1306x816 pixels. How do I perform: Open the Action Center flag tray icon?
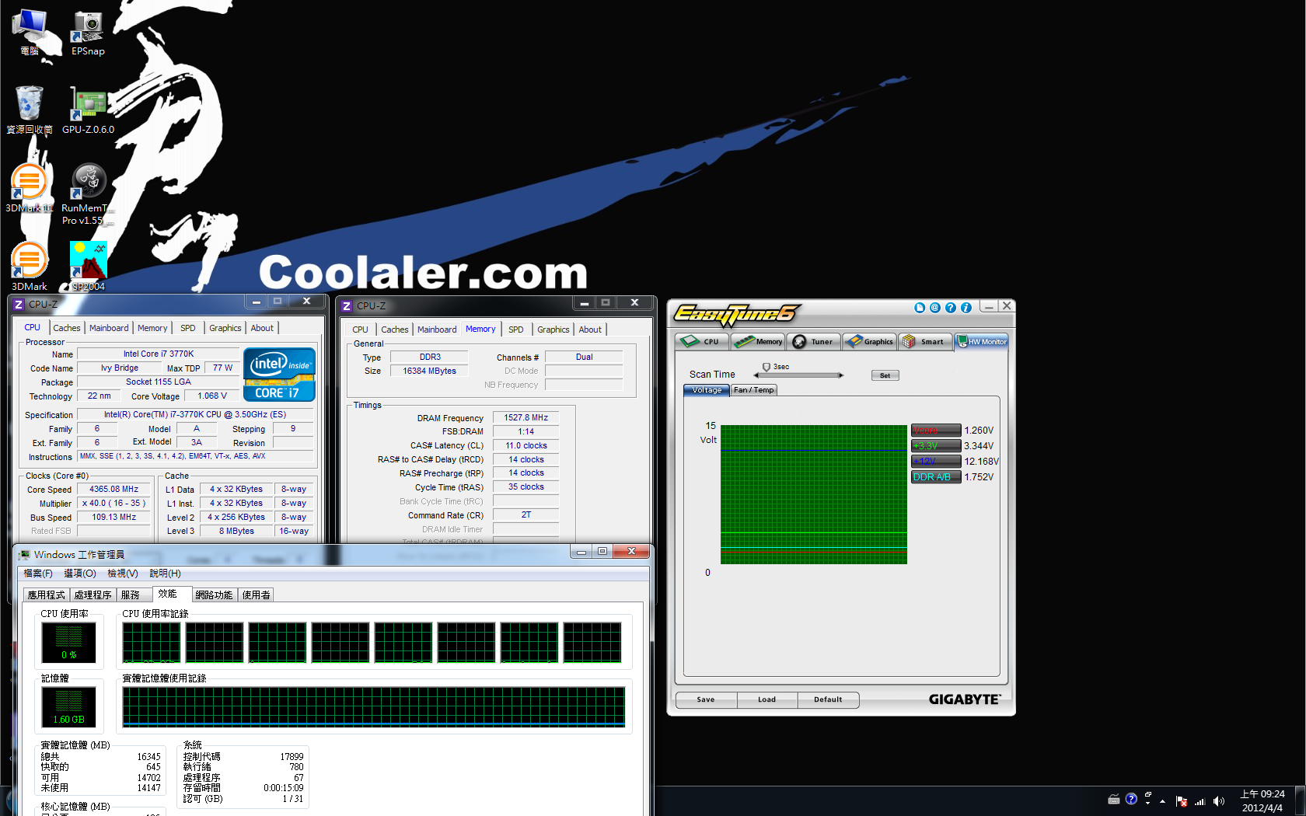click(1182, 801)
